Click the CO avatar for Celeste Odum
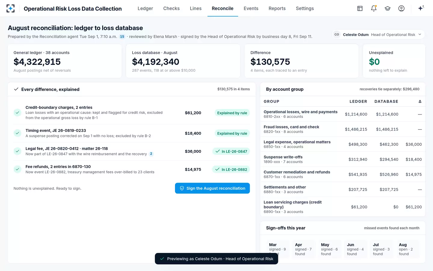Viewport: 433px width, 271px height. coord(337,35)
